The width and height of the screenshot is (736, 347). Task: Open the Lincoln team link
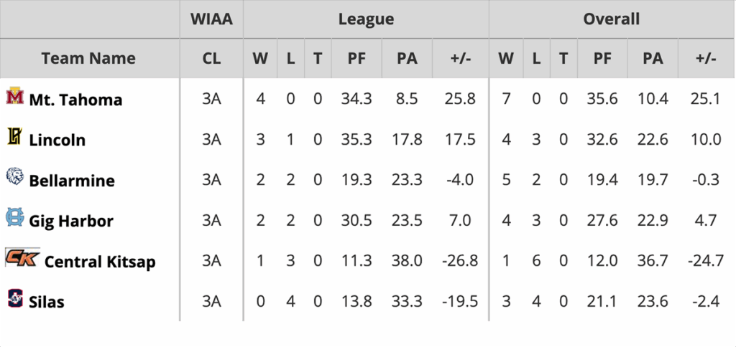[57, 140]
